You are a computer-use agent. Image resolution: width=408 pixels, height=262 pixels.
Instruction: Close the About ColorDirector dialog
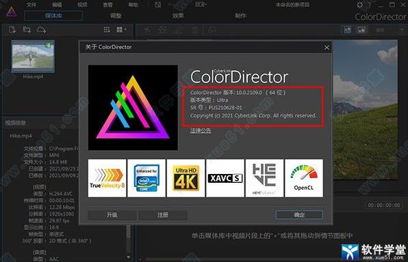tap(327, 48)
